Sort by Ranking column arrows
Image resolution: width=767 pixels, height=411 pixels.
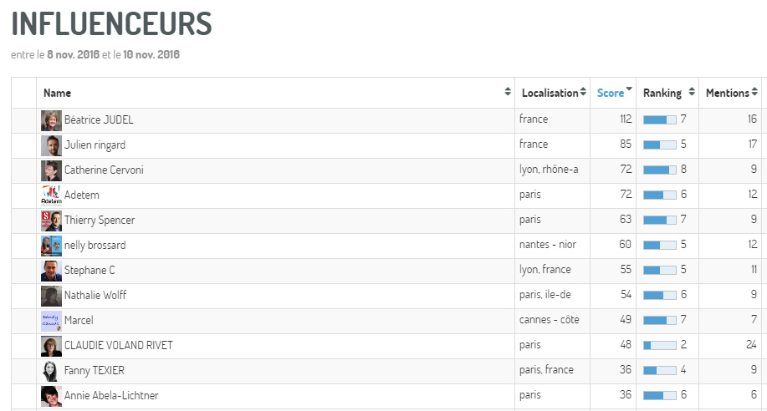point(691,91)
